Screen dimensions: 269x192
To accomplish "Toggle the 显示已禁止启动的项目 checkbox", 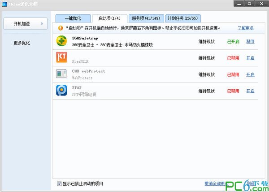I will [59, 184].
